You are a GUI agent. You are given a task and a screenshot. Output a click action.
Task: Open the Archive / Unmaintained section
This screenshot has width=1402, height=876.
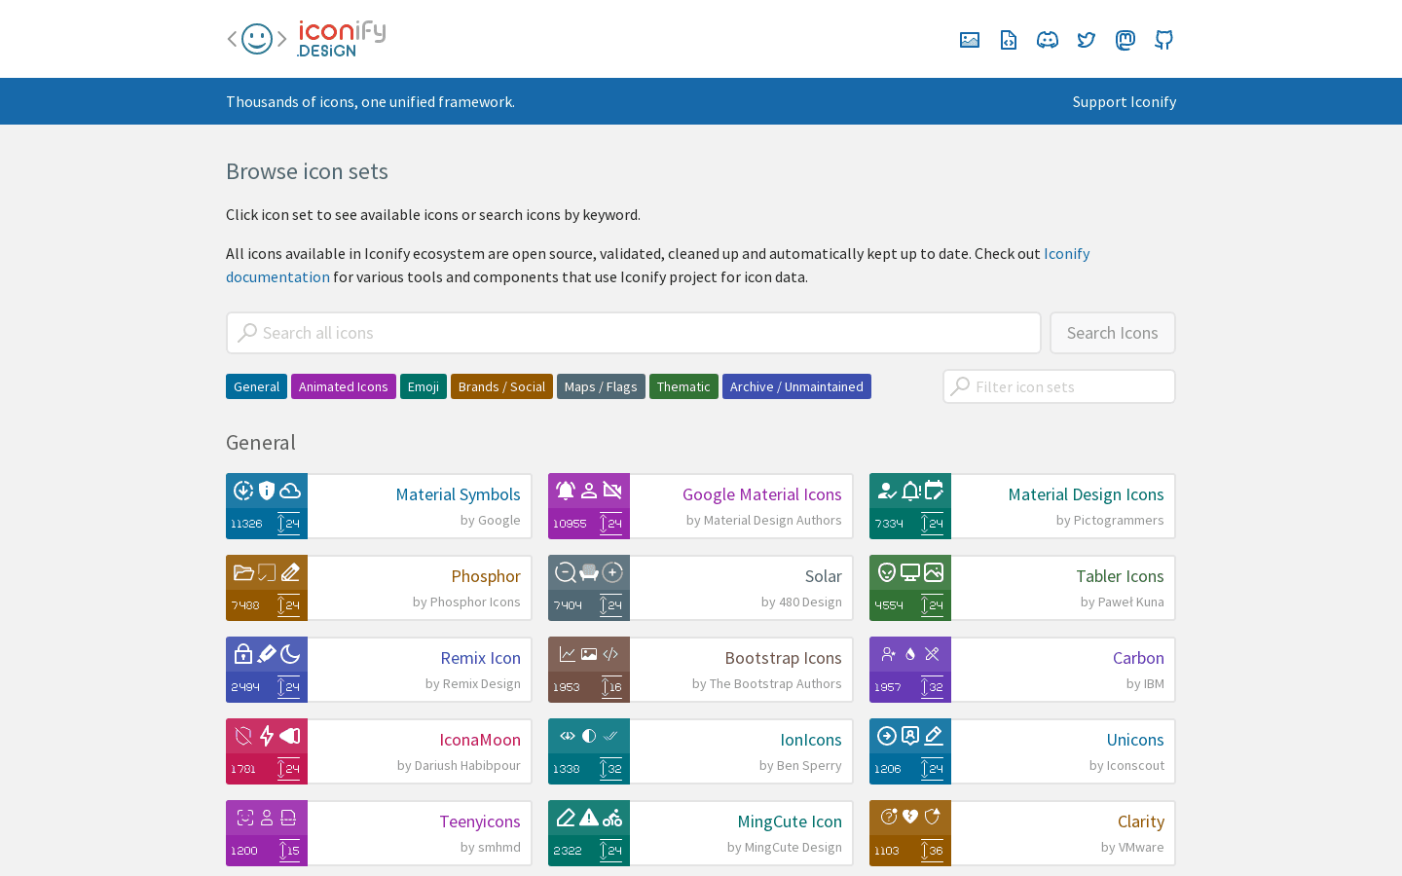coord(796,386)
